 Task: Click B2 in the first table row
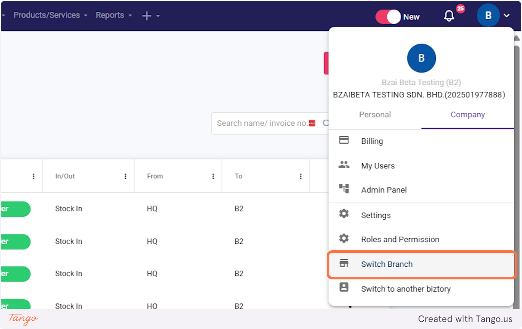tap(239, 209)
